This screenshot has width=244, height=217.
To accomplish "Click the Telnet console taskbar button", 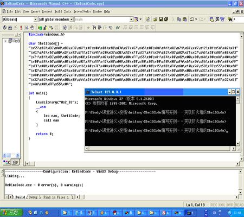I will pos(190,213).
